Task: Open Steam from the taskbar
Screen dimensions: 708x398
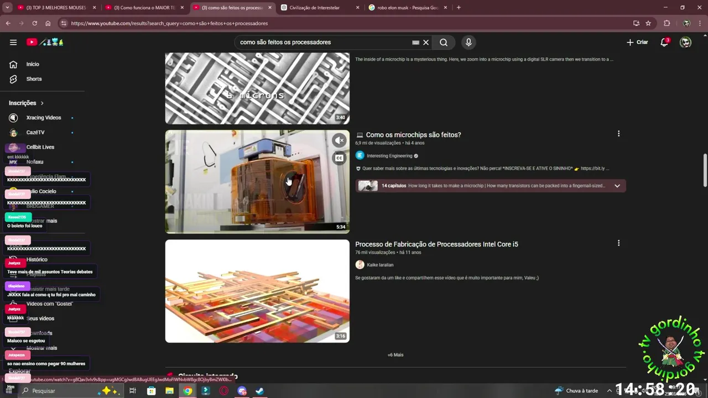Action: coord(259,391)
